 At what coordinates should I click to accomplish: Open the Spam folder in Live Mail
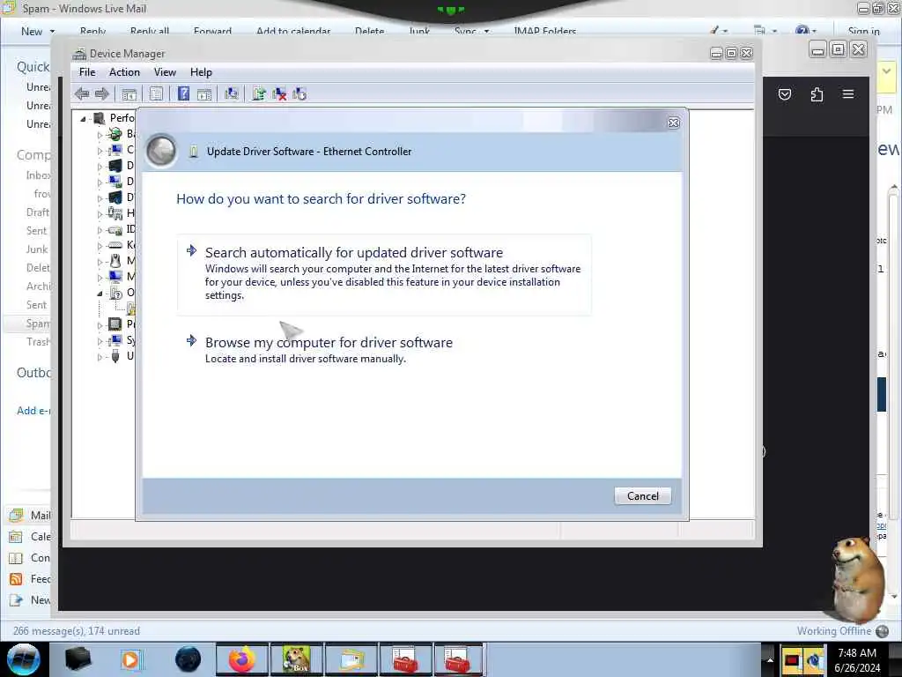coord(38,324)
